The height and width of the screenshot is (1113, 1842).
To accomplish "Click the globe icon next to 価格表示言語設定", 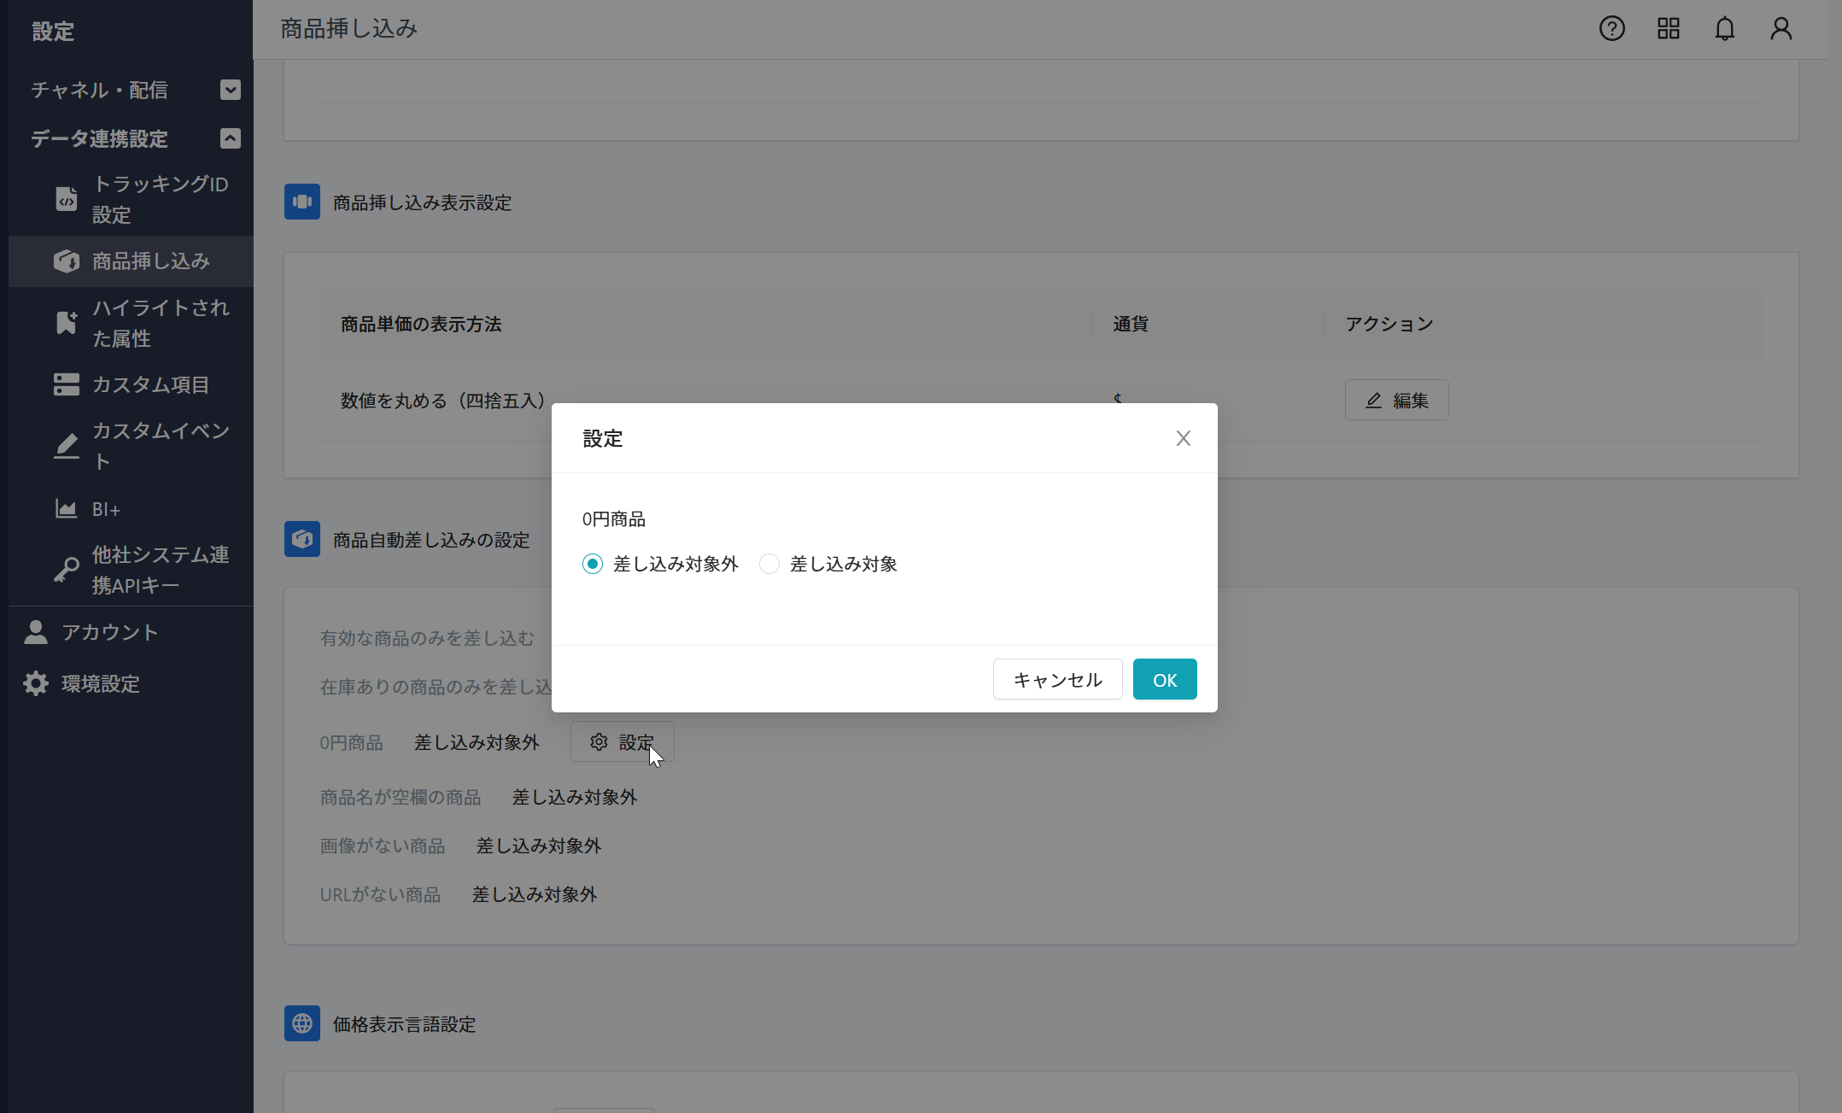I will [302, 1023].
